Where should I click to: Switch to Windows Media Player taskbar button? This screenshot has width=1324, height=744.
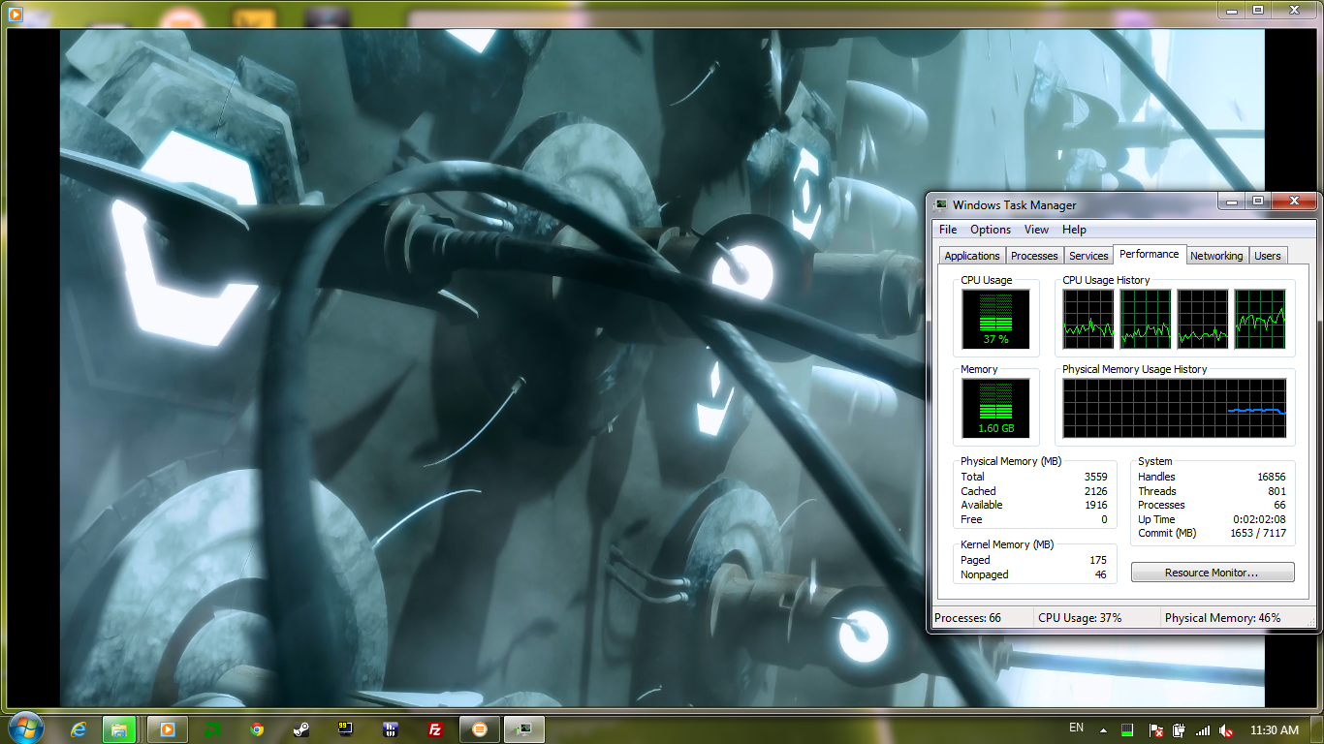click(x=167, y=729)
